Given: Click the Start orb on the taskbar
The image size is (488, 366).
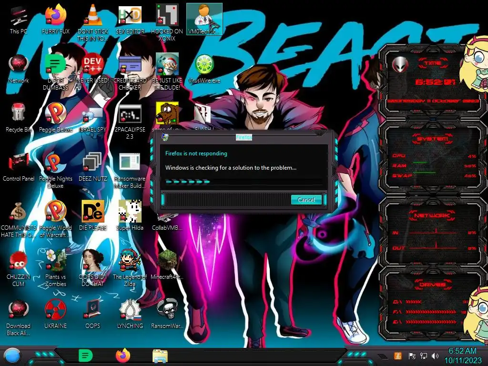Looking at the screenshot, I should tap(12, 356).
